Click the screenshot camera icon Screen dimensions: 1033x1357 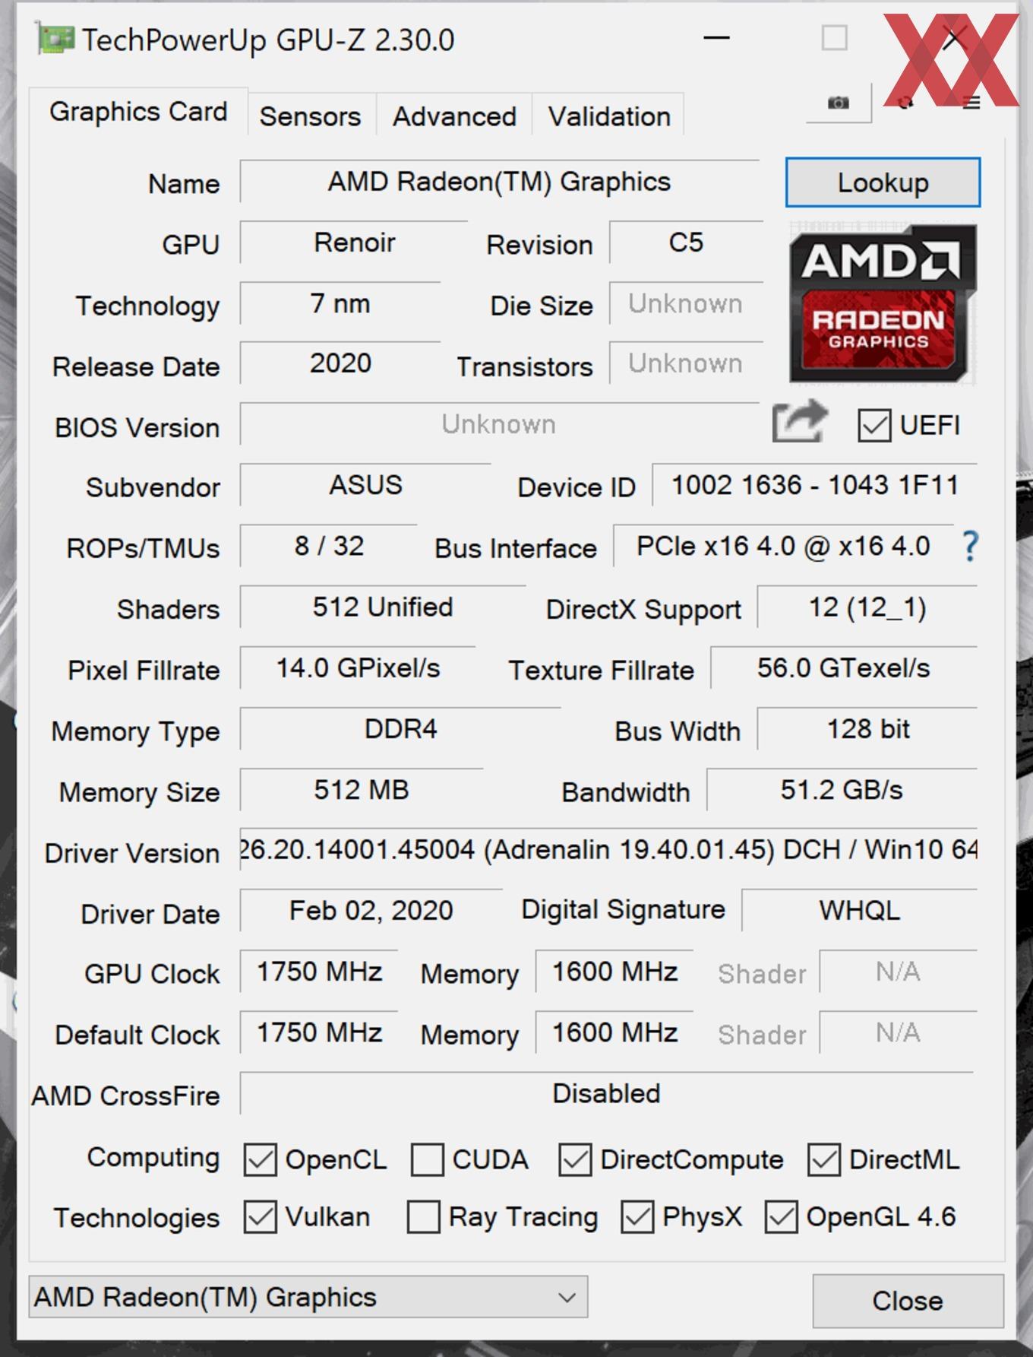839,103
